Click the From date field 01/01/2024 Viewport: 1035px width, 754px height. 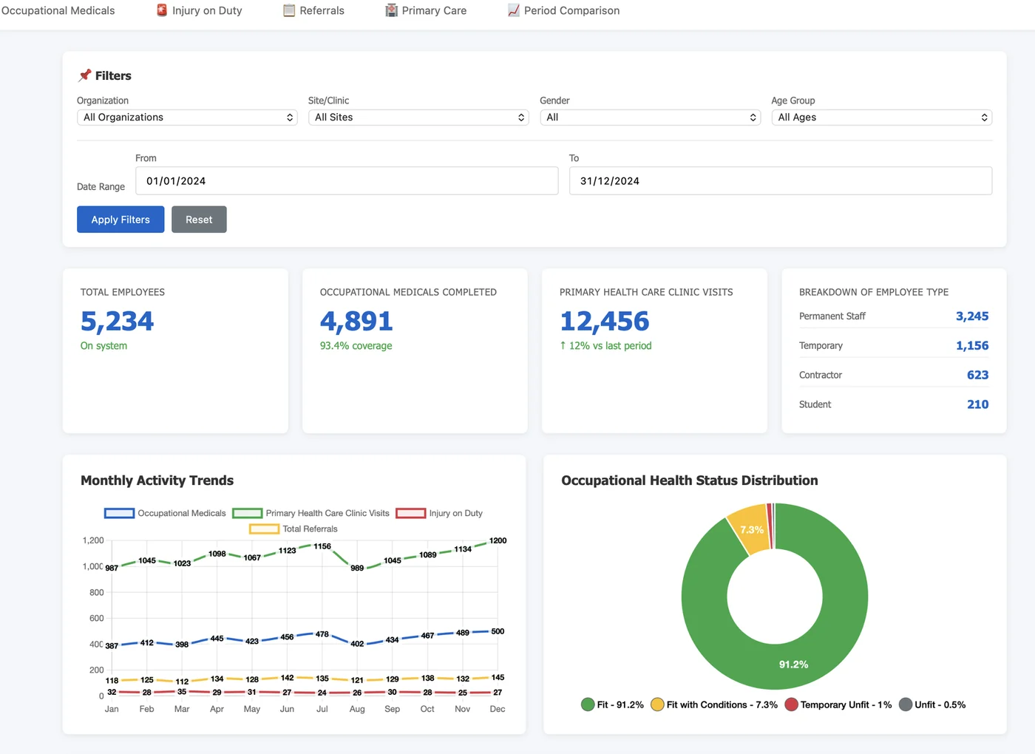click(x=347, y=181)
